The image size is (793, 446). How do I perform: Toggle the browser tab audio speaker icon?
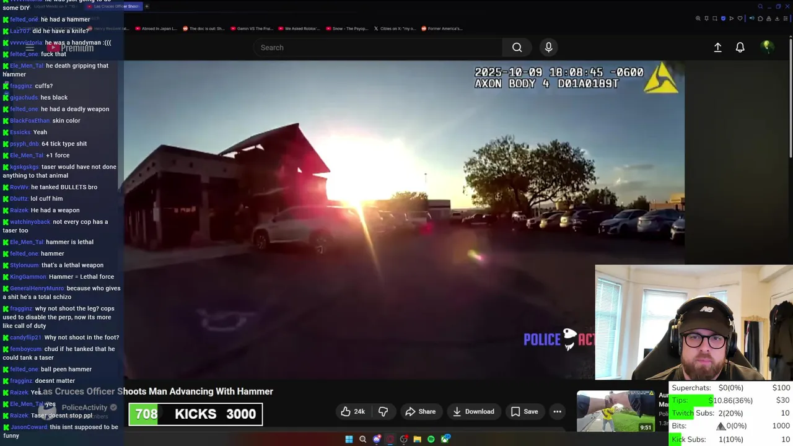(x=752, y=18)
